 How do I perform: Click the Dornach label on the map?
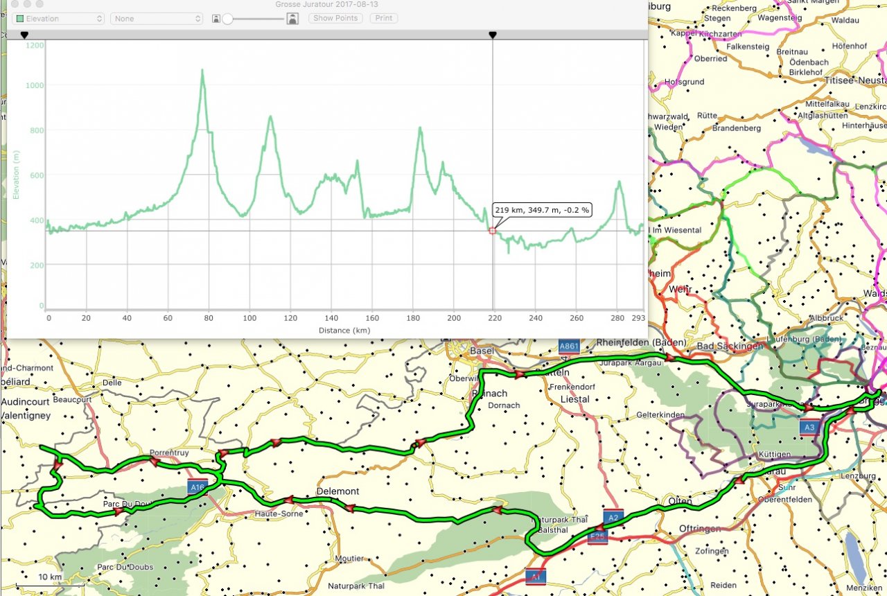[x=504, y=405]
